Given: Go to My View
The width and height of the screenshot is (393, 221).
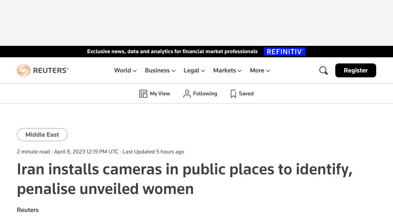Looking at the screenshot, I should tap(160, 94).
